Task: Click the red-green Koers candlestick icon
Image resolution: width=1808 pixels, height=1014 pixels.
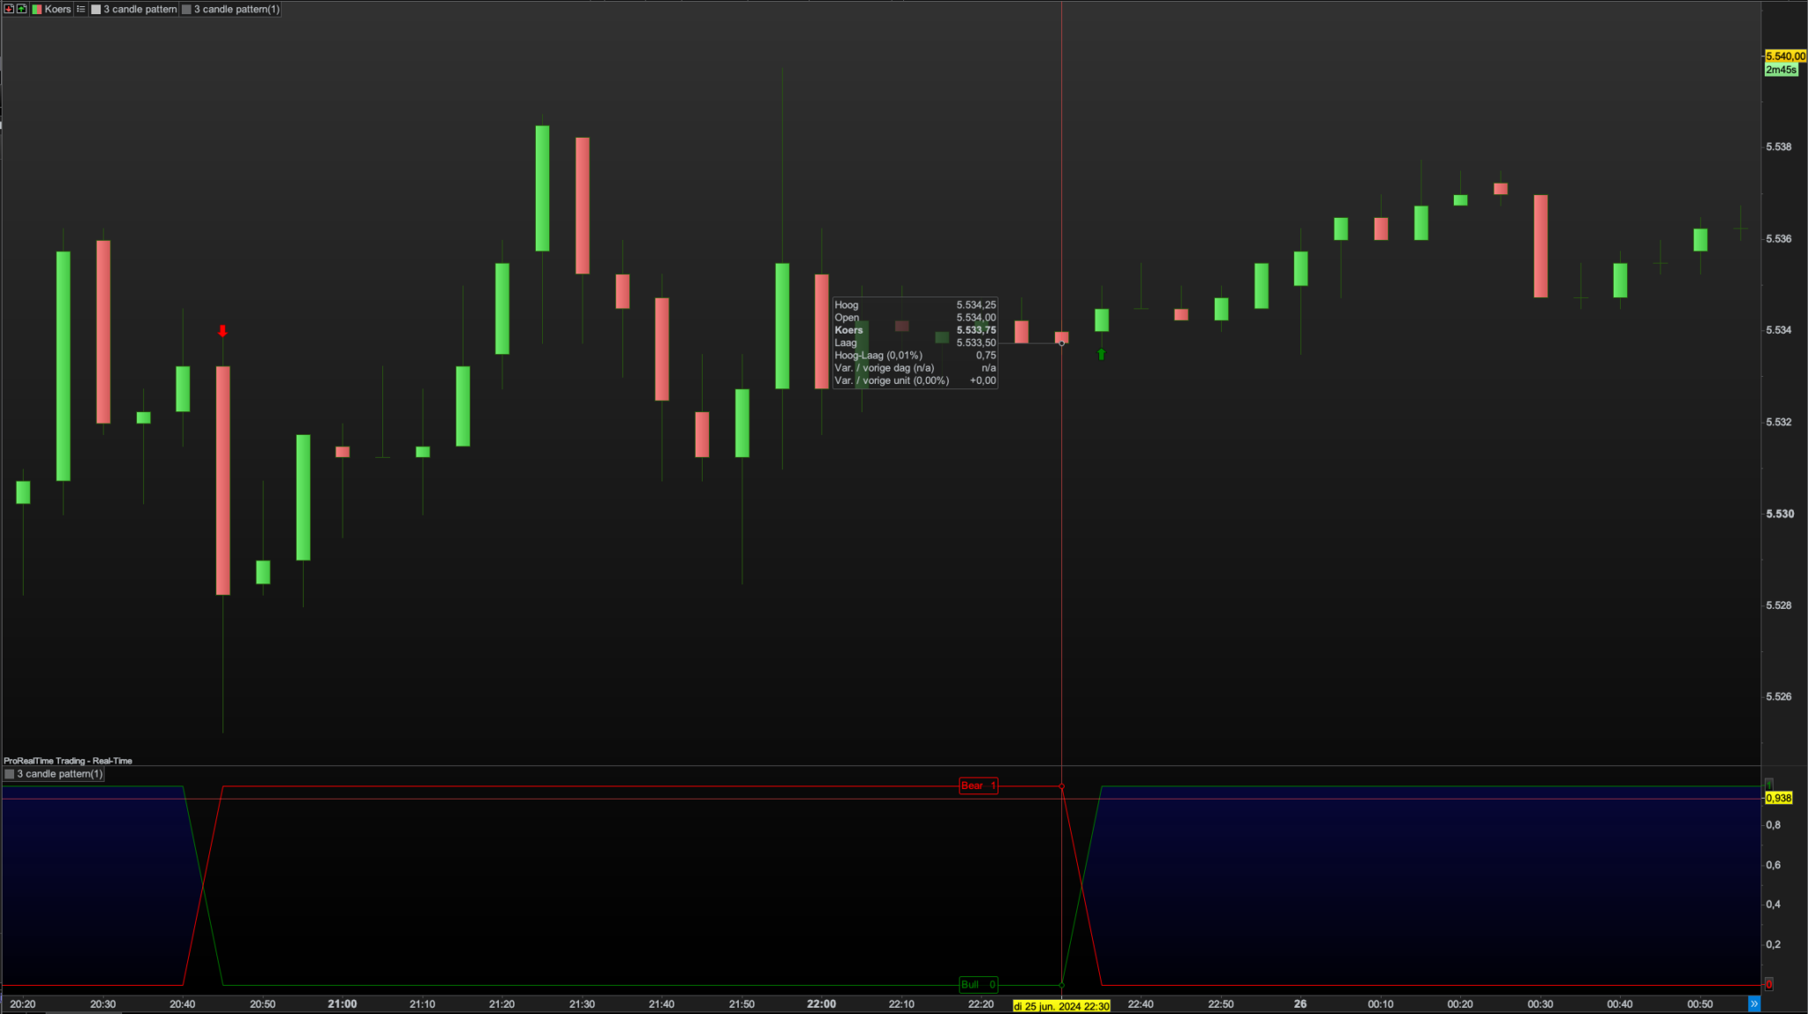Action: point(37,9)
